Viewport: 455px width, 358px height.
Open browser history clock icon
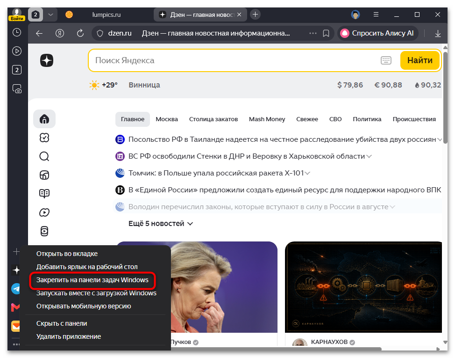tap(17, 32)
